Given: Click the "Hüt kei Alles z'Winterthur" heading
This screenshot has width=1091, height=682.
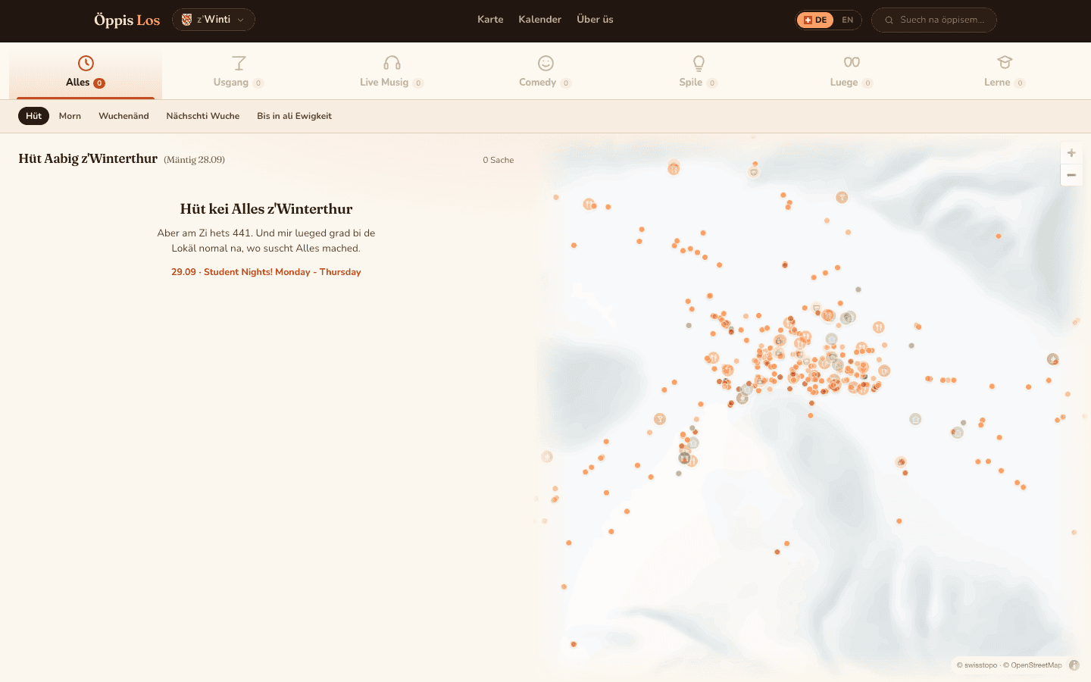Looking at the screenshot, I should (266, 209).
